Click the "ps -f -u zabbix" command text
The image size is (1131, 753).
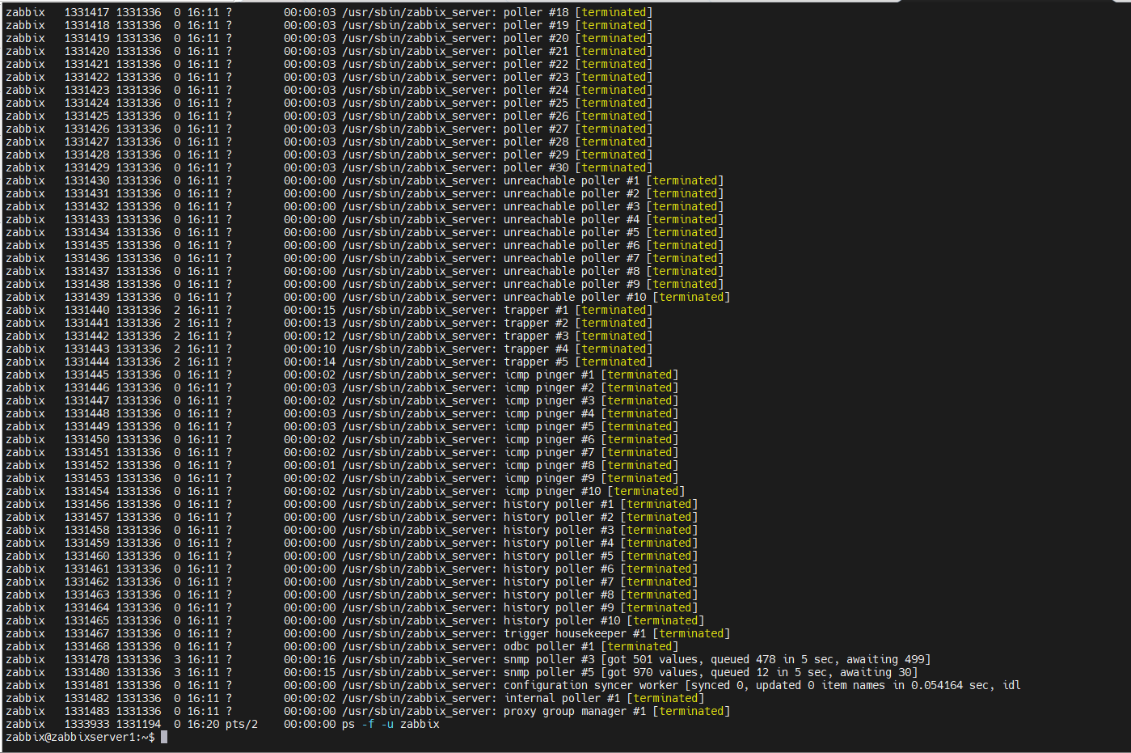coord(390,724)
